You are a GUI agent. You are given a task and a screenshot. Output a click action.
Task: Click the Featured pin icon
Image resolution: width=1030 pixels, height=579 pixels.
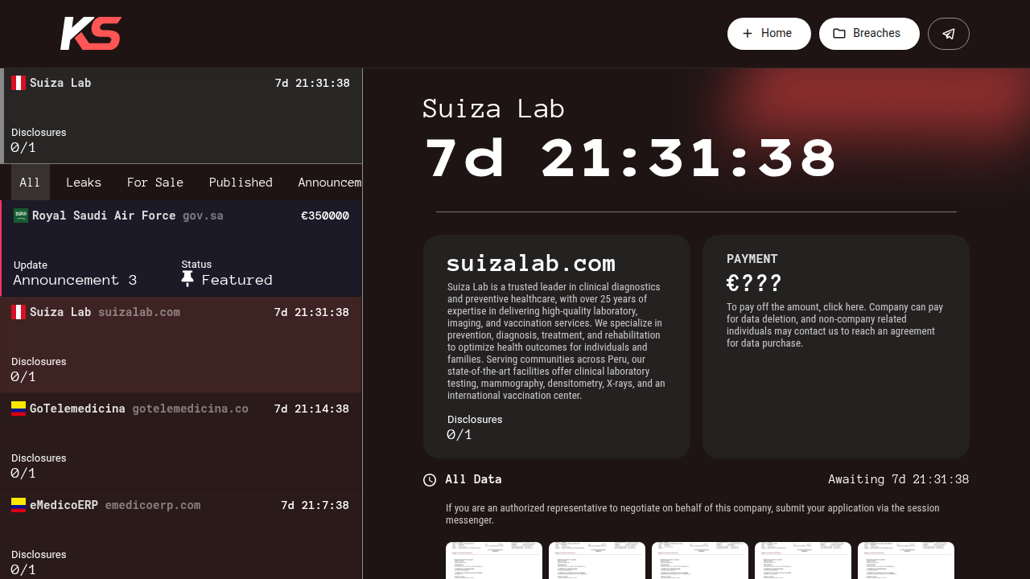187,279
